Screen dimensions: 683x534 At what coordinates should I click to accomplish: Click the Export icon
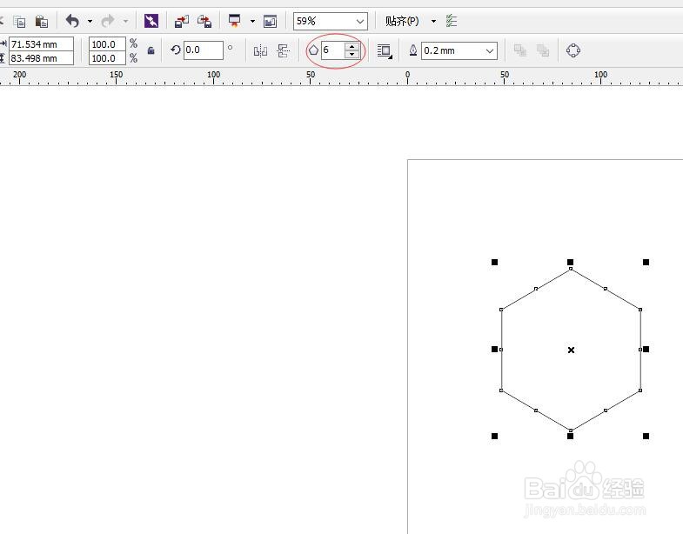(x=204, y=21)
